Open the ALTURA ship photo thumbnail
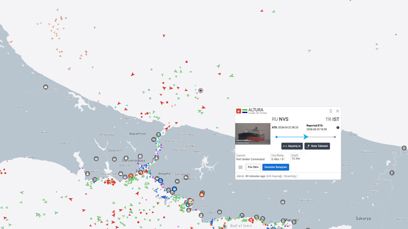 pos(253,134)
